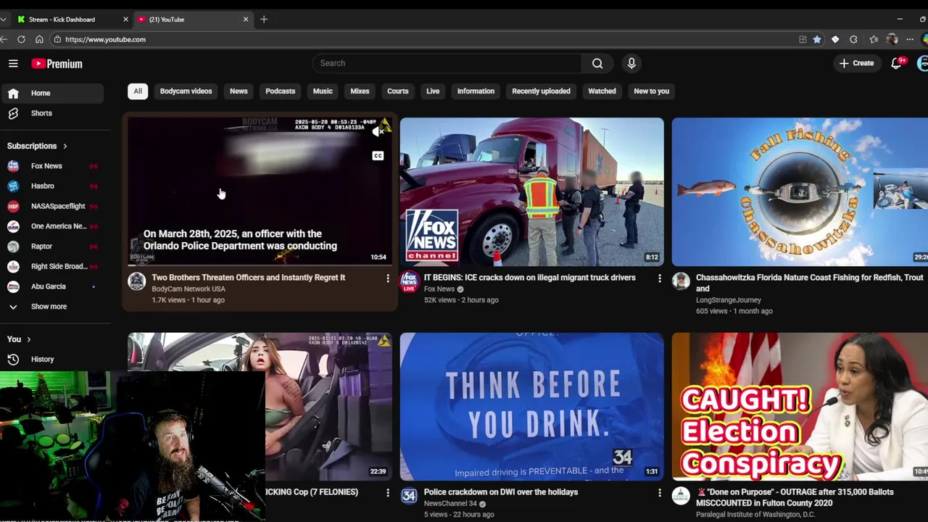The image size is (928, 522).
Task: Unmute the Two Brothers preview video
Action: (x=378, y=132)
